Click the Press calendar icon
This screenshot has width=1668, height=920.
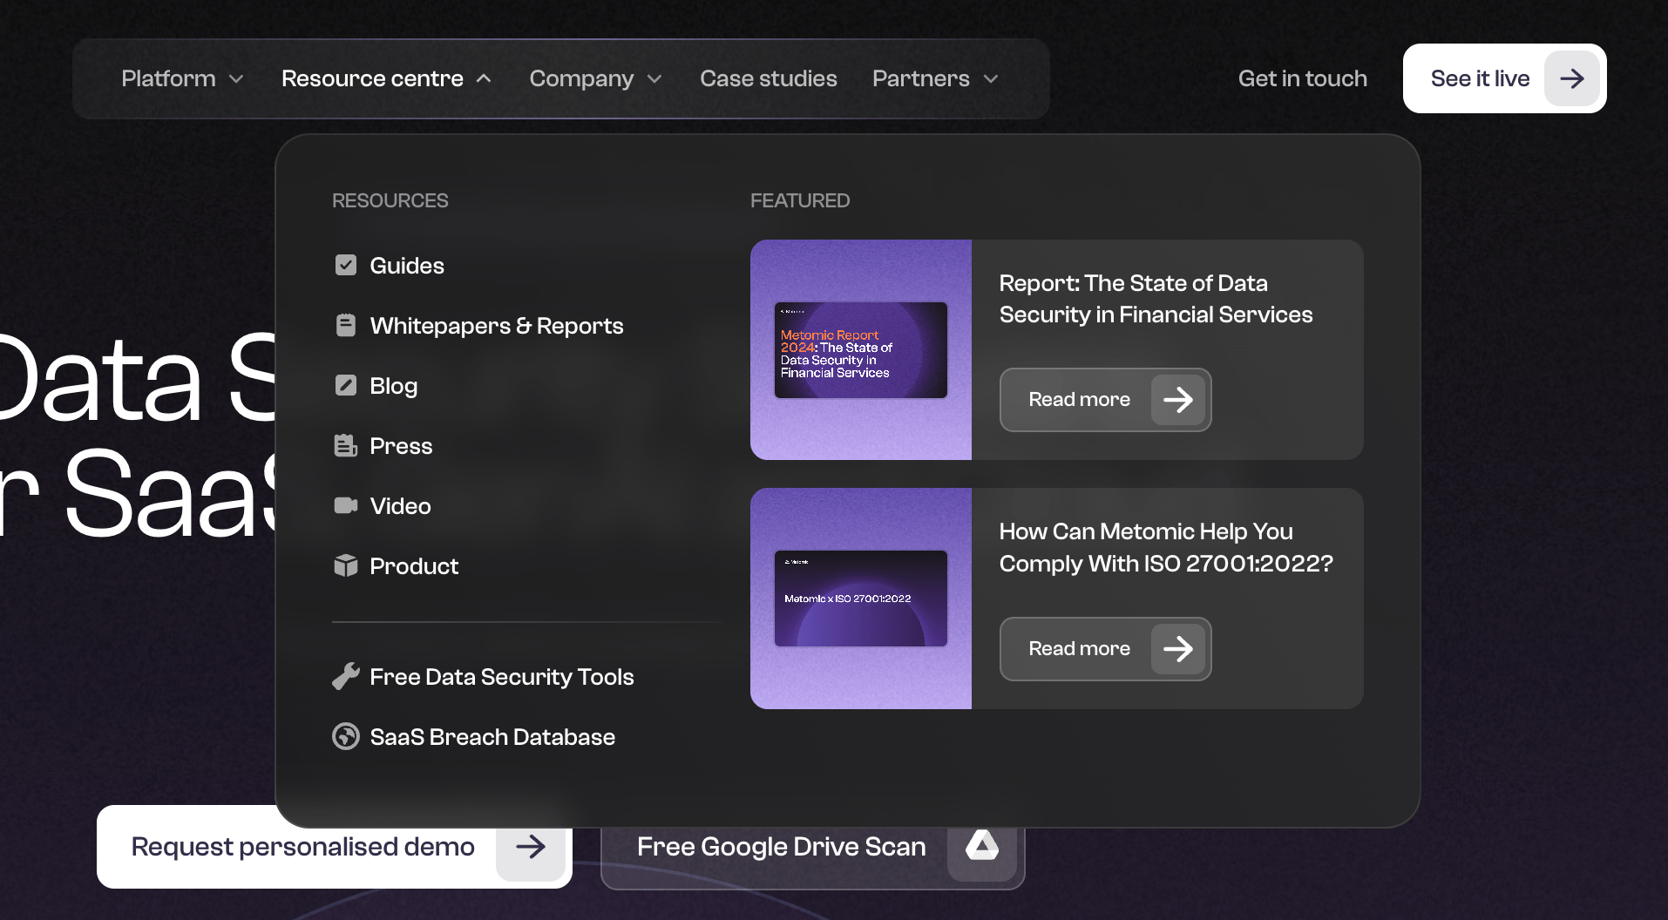pos(346,445)
